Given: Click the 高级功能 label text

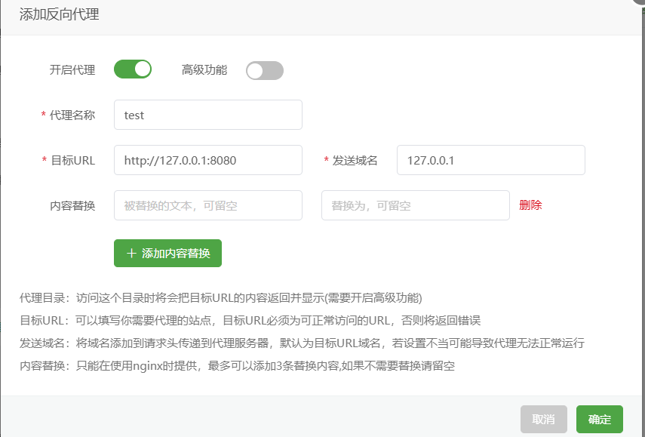Looking at the screenshot, I should (204, 70).
